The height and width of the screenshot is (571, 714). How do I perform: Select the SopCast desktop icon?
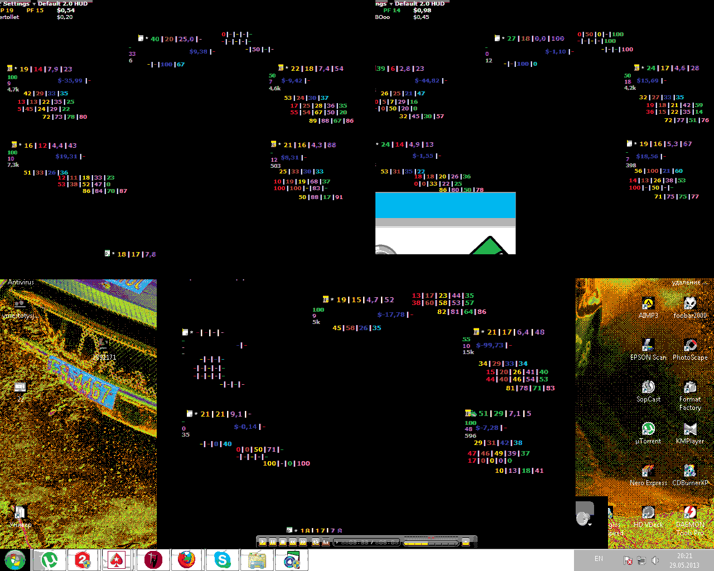(x=648, y=391)
